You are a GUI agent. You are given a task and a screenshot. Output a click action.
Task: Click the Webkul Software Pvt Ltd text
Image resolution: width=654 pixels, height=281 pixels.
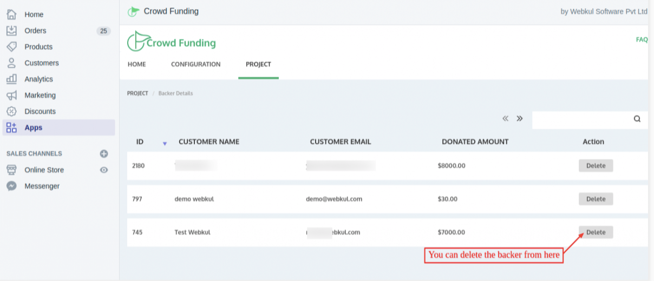(x=609, y=11)
